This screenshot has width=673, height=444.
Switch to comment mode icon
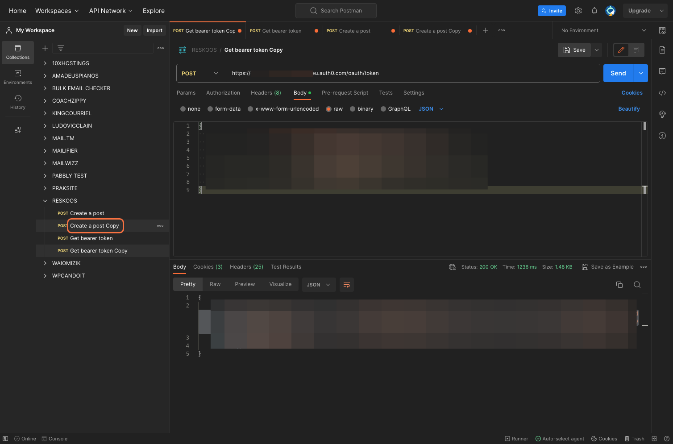(x=636, y=50)
